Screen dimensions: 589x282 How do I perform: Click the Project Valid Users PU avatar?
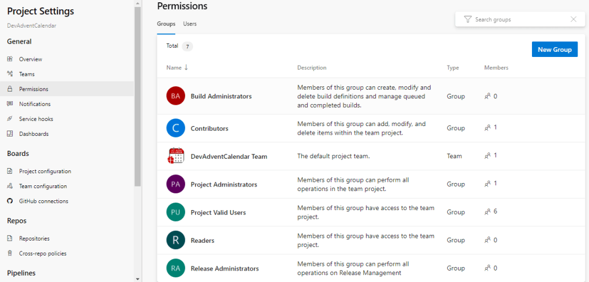click(x=175, y=212)
